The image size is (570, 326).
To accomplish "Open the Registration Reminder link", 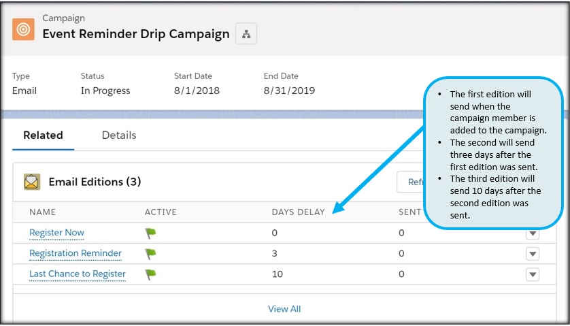I will (76, 253).
